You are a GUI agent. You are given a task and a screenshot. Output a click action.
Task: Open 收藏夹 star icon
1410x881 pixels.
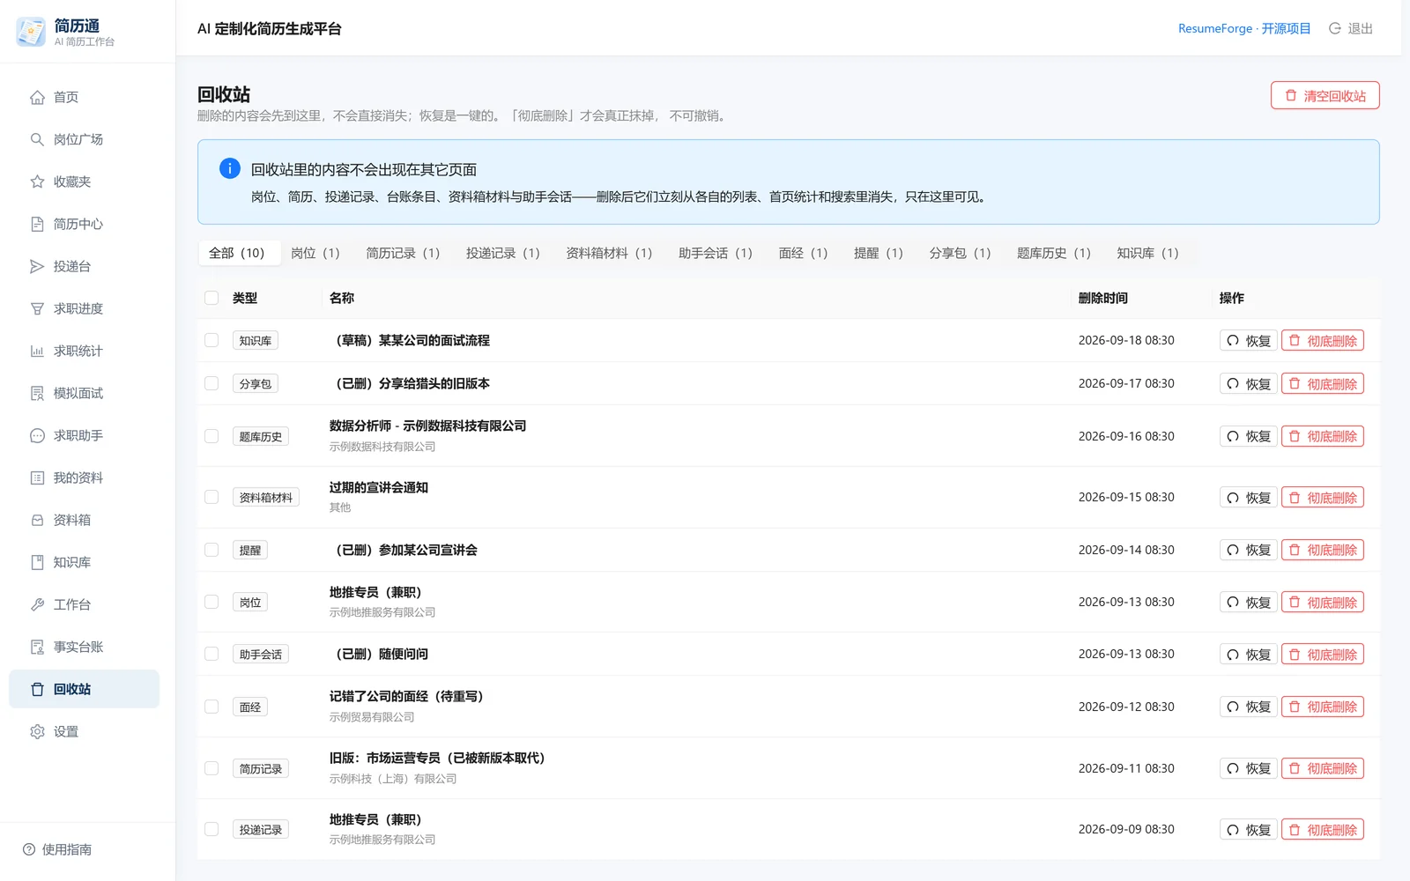(x=37, y=181)
